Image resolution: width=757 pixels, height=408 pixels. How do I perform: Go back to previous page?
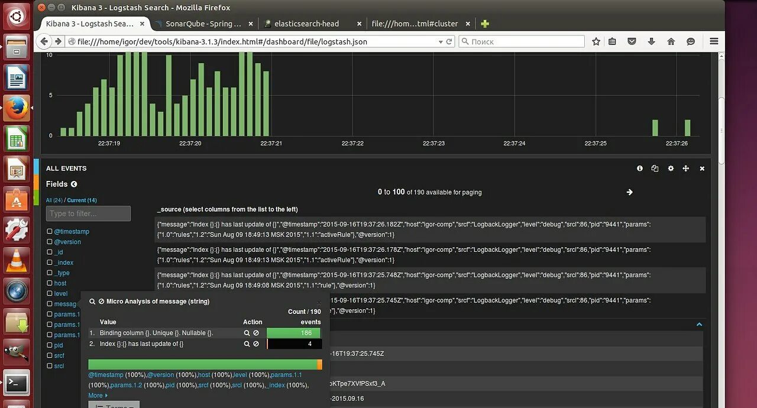coord(44,41)
